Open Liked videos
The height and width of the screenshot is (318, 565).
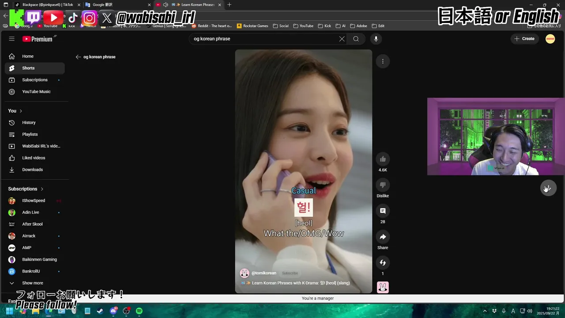click(34, 158)
